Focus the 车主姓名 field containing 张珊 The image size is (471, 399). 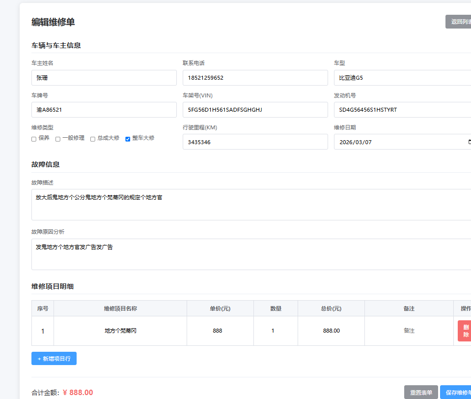point(104,78)
